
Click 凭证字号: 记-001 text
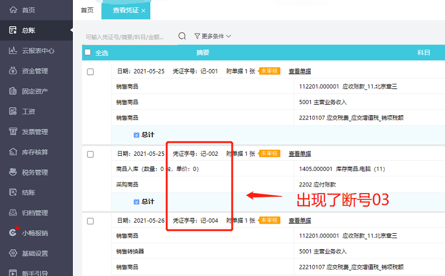point(195,71)
